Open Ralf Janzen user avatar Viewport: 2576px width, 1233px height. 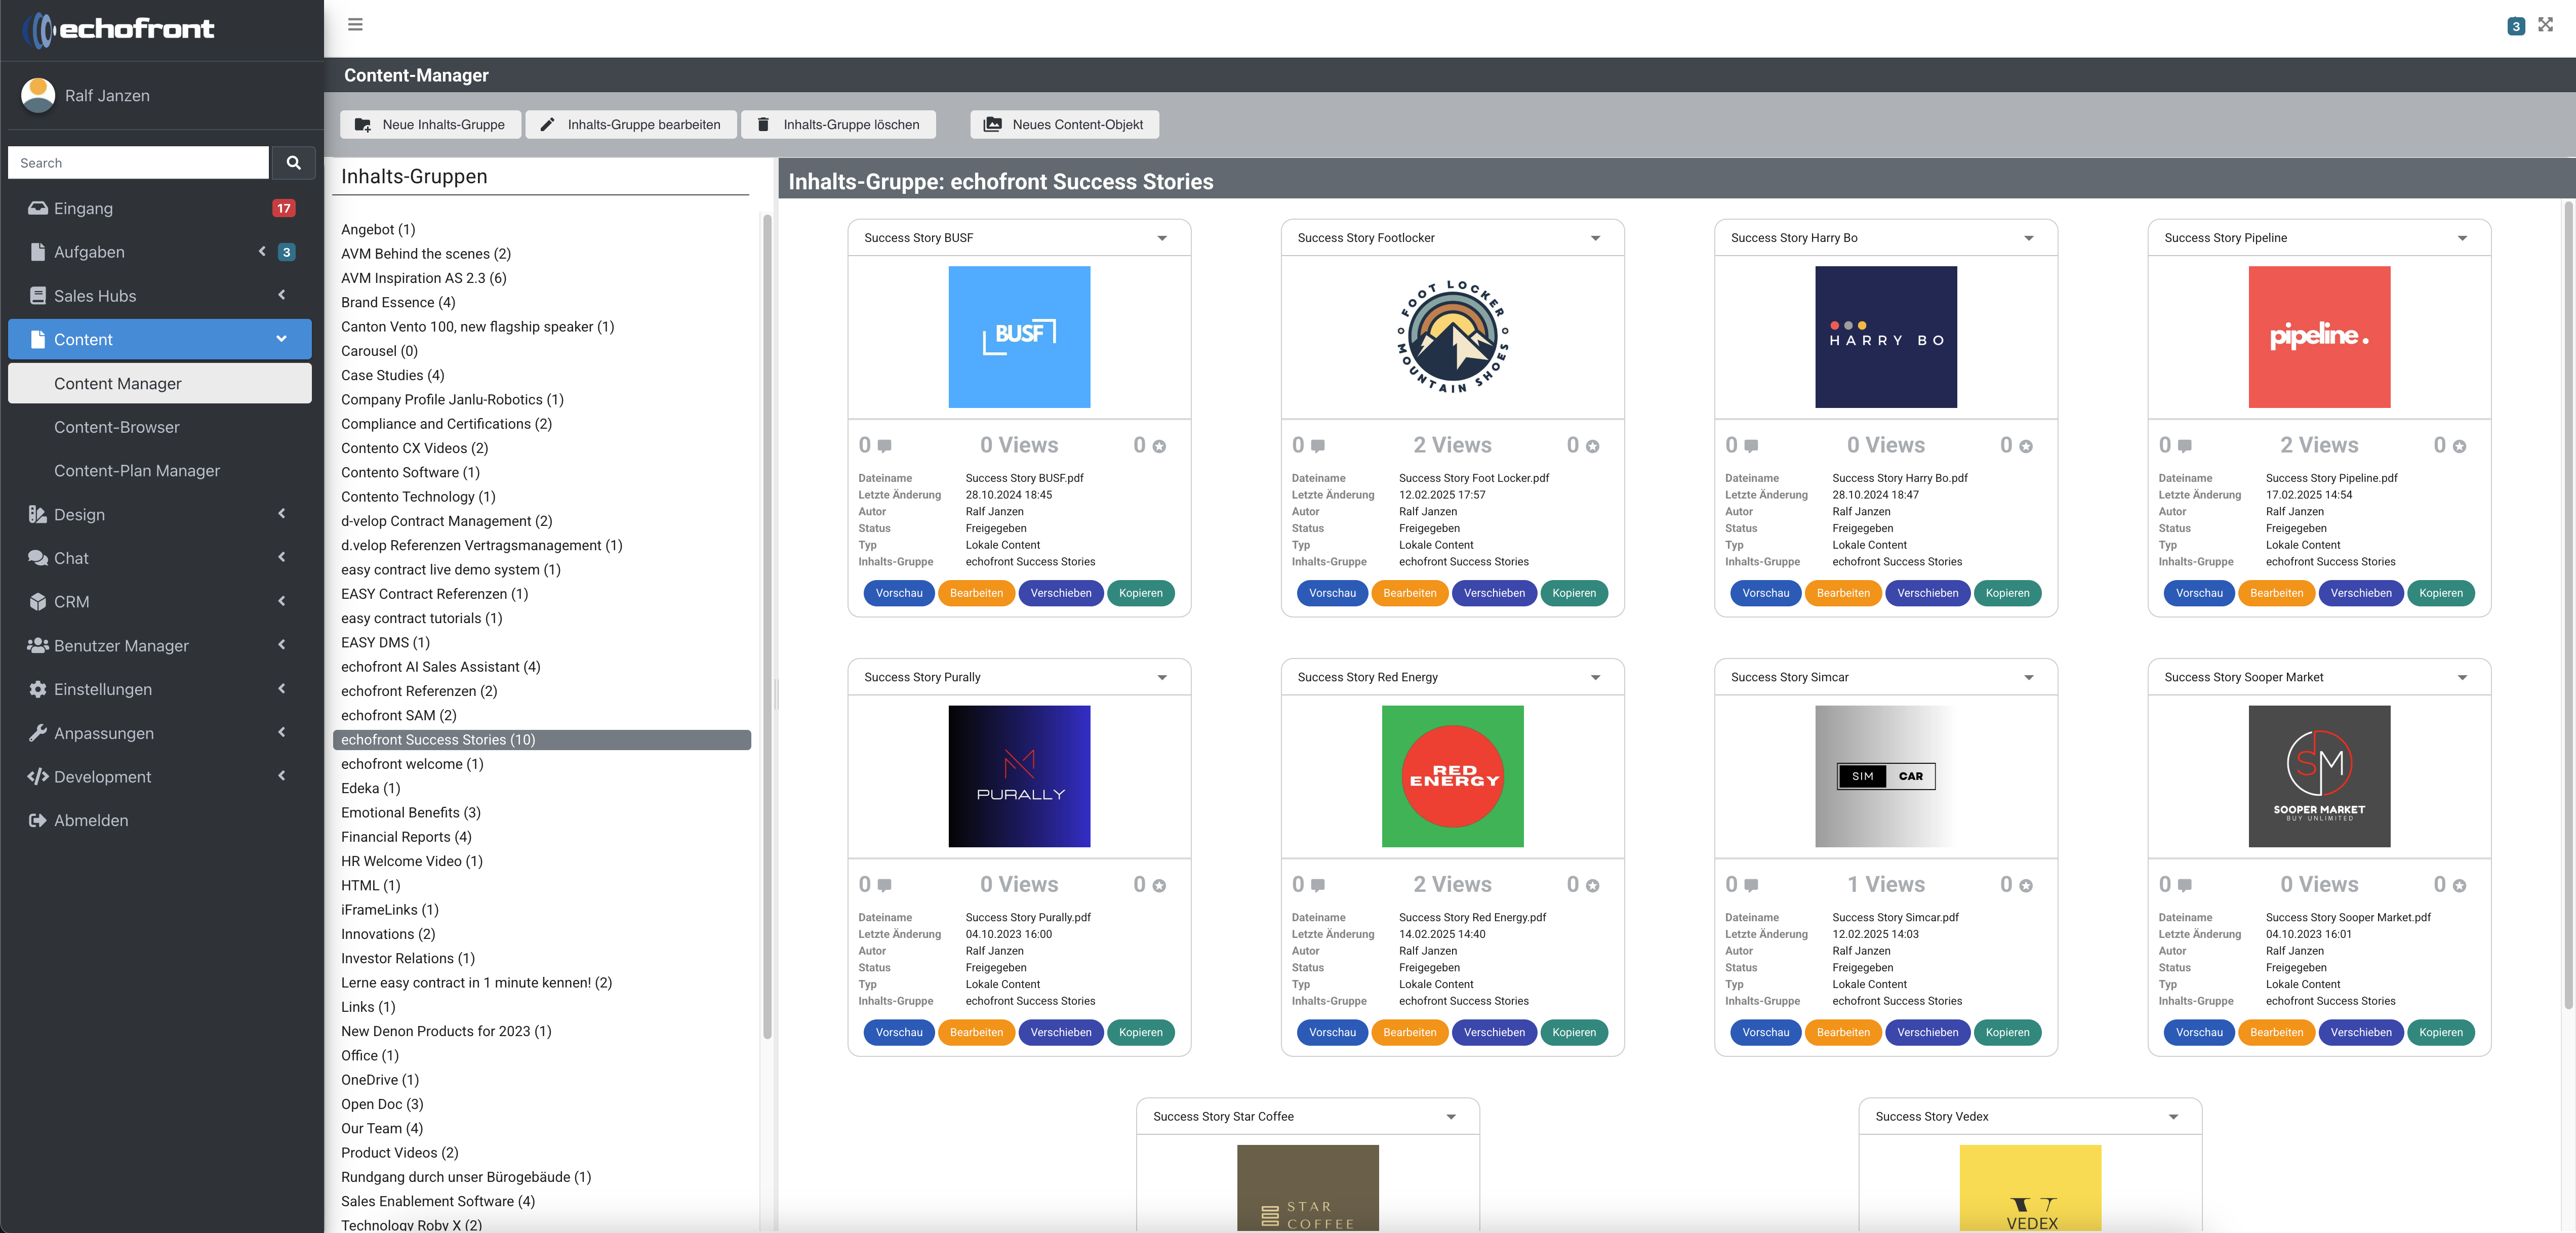(38, 95)
